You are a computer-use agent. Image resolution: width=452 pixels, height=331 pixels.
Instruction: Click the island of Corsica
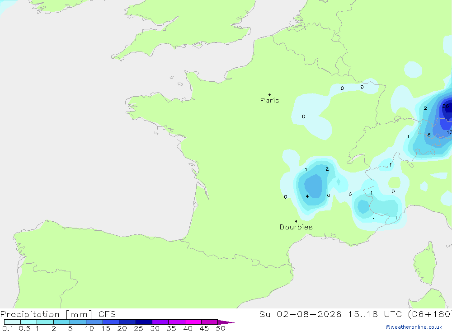coord(425,264)
